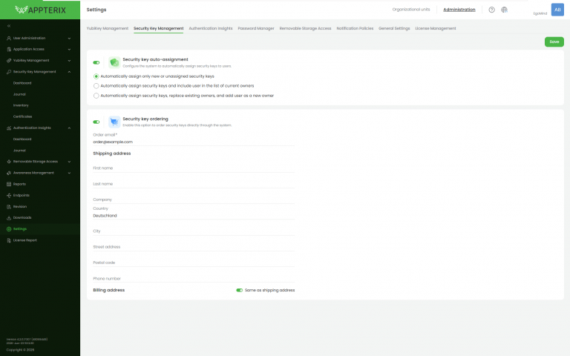Open Journal under Authentication Insights
Image resolution: width=570 pixels, height=356 pixels.
tap(19, 151)
